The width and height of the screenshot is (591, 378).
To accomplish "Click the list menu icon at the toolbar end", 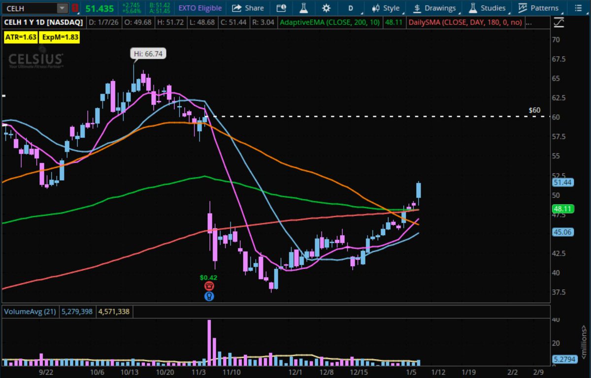I will [578, 8].
